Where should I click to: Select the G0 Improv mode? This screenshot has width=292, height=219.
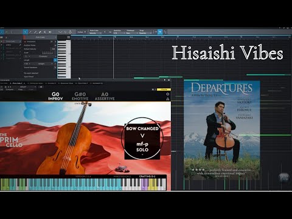(x=55, y=96)
